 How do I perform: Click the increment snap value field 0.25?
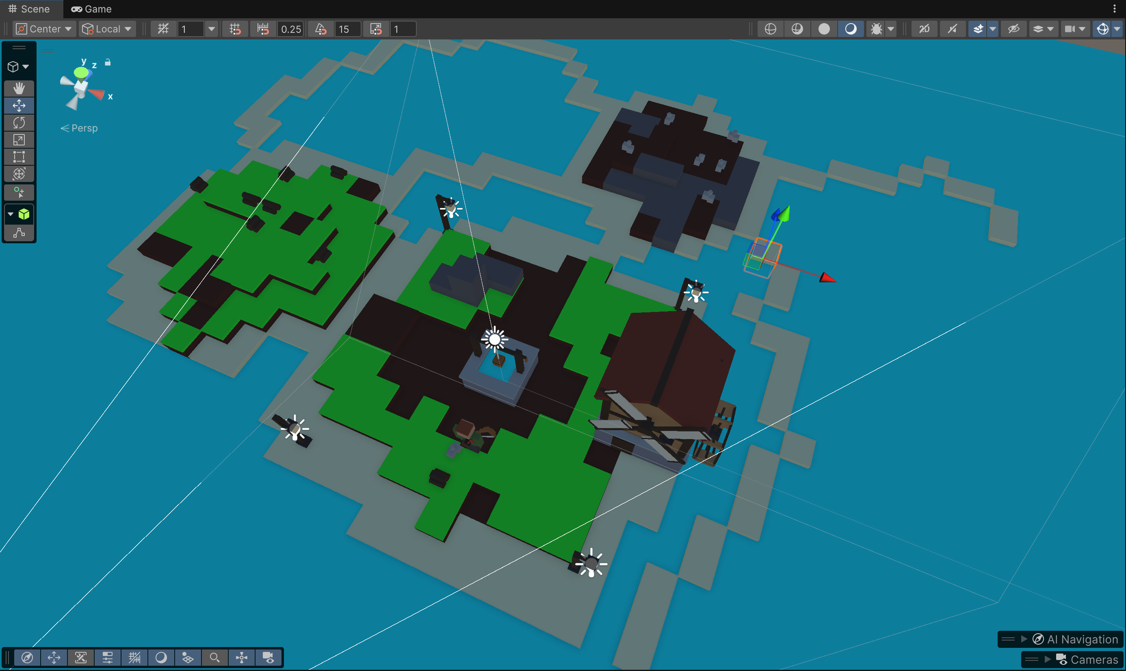(x=291, y=29)
